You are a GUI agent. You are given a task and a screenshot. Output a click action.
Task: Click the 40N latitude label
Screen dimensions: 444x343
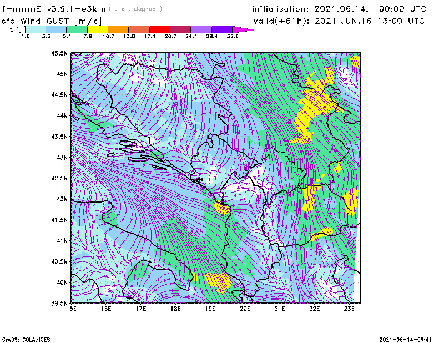click(62, 283)
